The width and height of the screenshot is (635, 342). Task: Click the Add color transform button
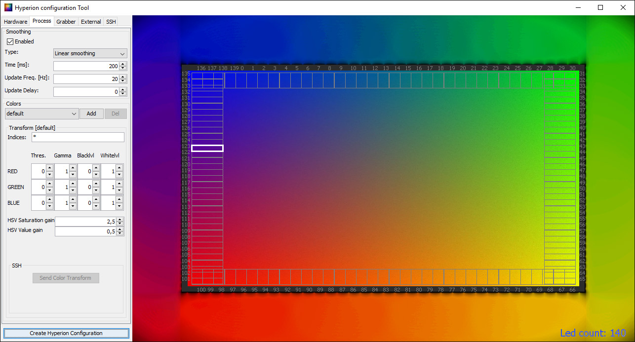(x=91, y=114)
